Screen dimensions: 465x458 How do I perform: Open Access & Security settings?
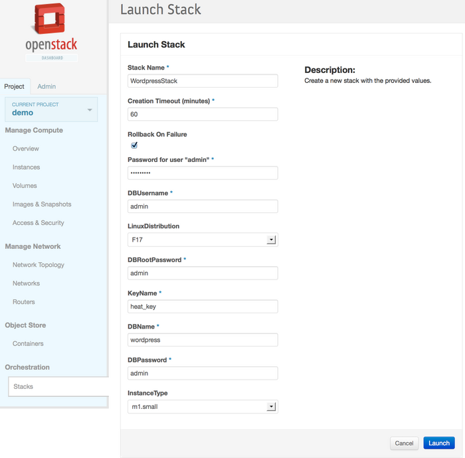click(x=39, y=223)
